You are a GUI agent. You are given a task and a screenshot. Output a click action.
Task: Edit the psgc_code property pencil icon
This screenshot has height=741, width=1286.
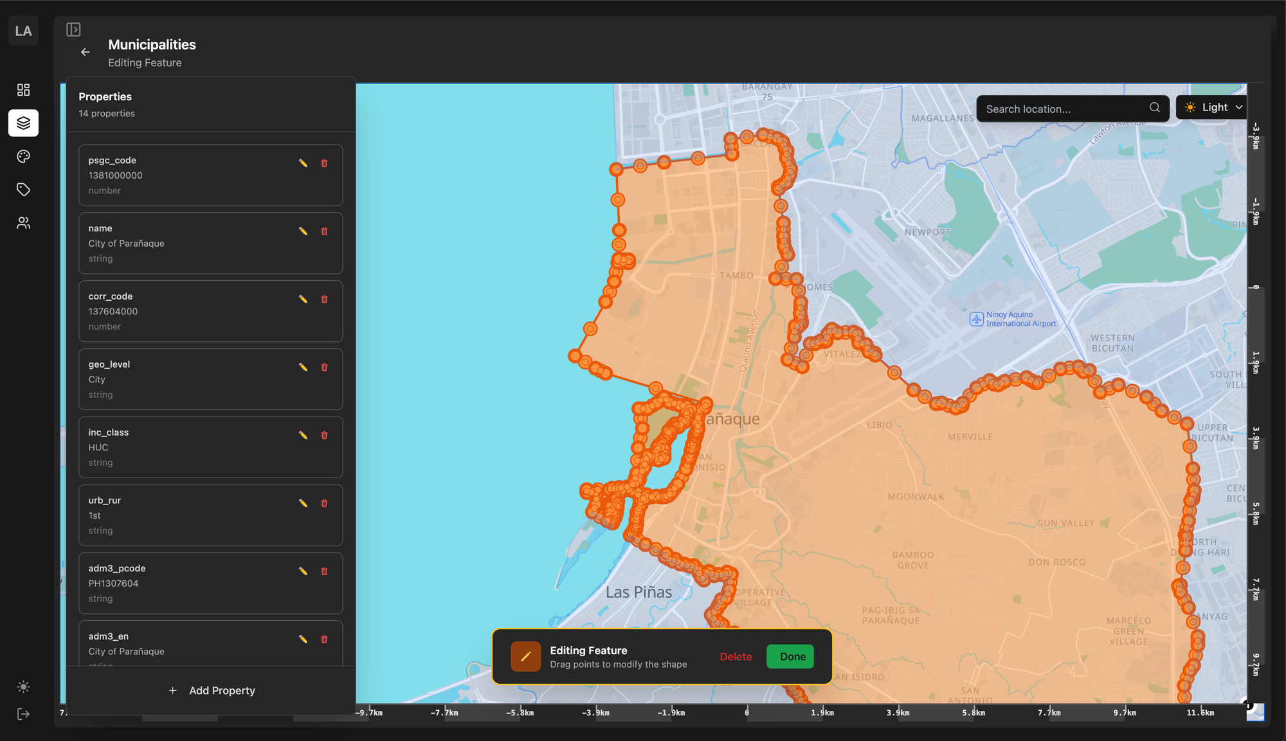click(x=303, y=163)
